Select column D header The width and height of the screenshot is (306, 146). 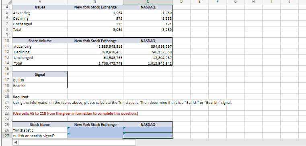[x=181, y=2]
